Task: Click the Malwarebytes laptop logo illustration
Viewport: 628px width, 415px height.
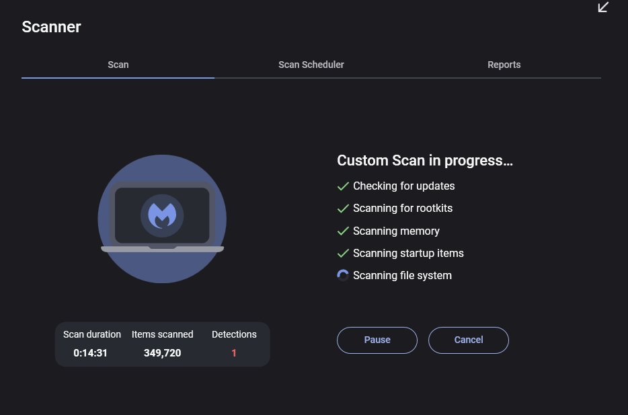Action: (162, 219)
